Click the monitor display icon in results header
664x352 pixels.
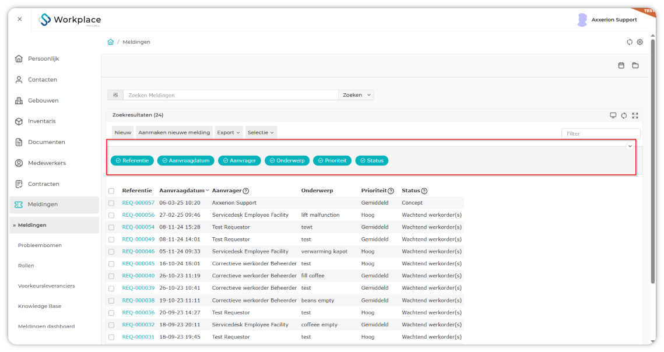click(x=613, y=115)
